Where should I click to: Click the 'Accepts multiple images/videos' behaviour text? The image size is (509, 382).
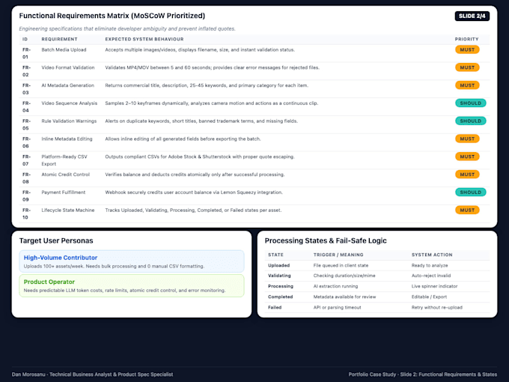tap(200, 49)
